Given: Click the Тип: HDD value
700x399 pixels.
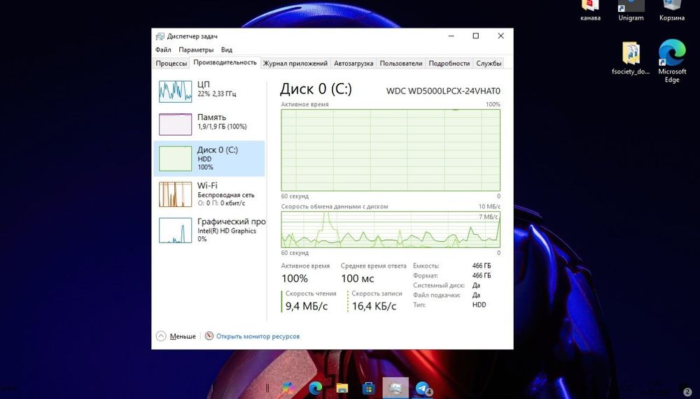Looking at the screenshot, I should coord(479,305).
